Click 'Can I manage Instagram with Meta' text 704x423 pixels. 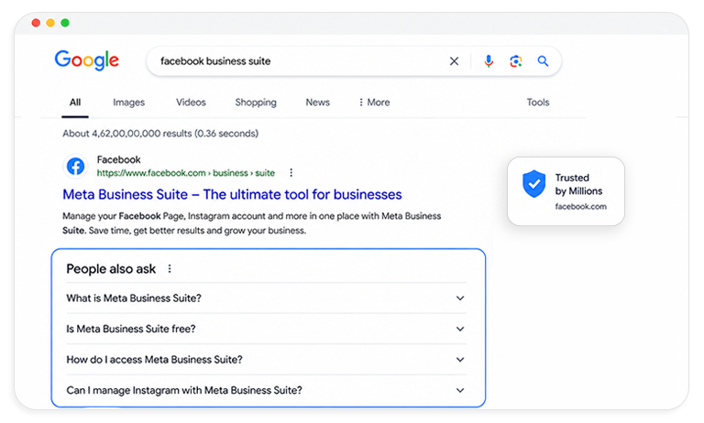click(x=184, y=390)
